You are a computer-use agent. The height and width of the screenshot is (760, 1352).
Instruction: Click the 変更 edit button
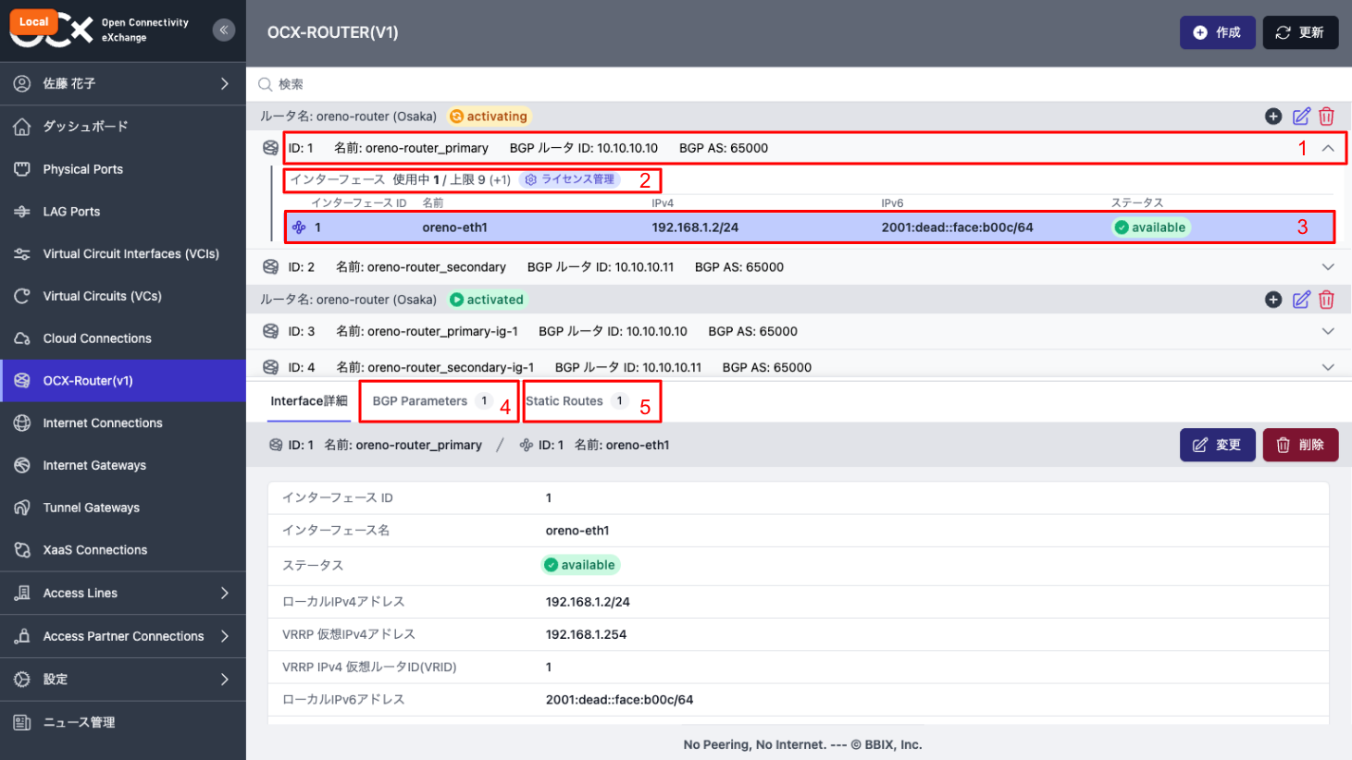coord(1217,445)
